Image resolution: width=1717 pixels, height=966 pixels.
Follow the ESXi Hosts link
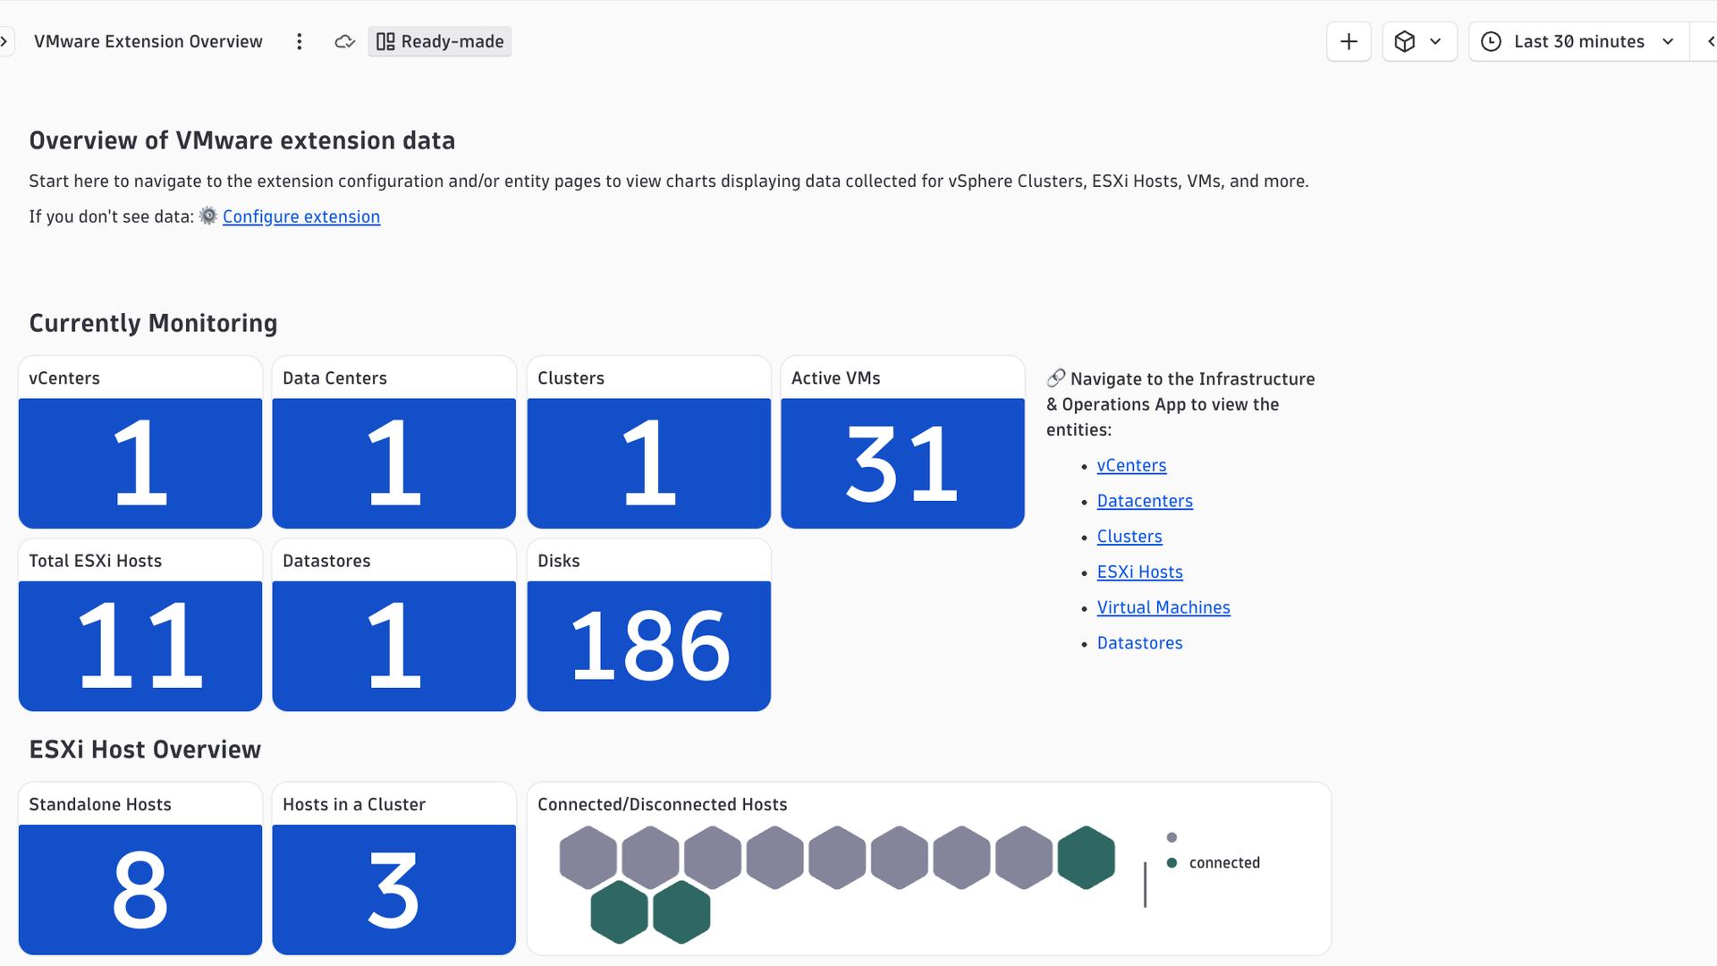(x=1140, y=572)
